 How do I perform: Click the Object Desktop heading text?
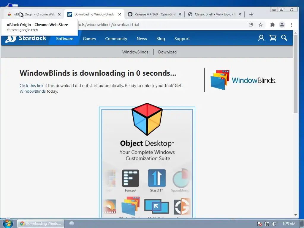(147, 143)
